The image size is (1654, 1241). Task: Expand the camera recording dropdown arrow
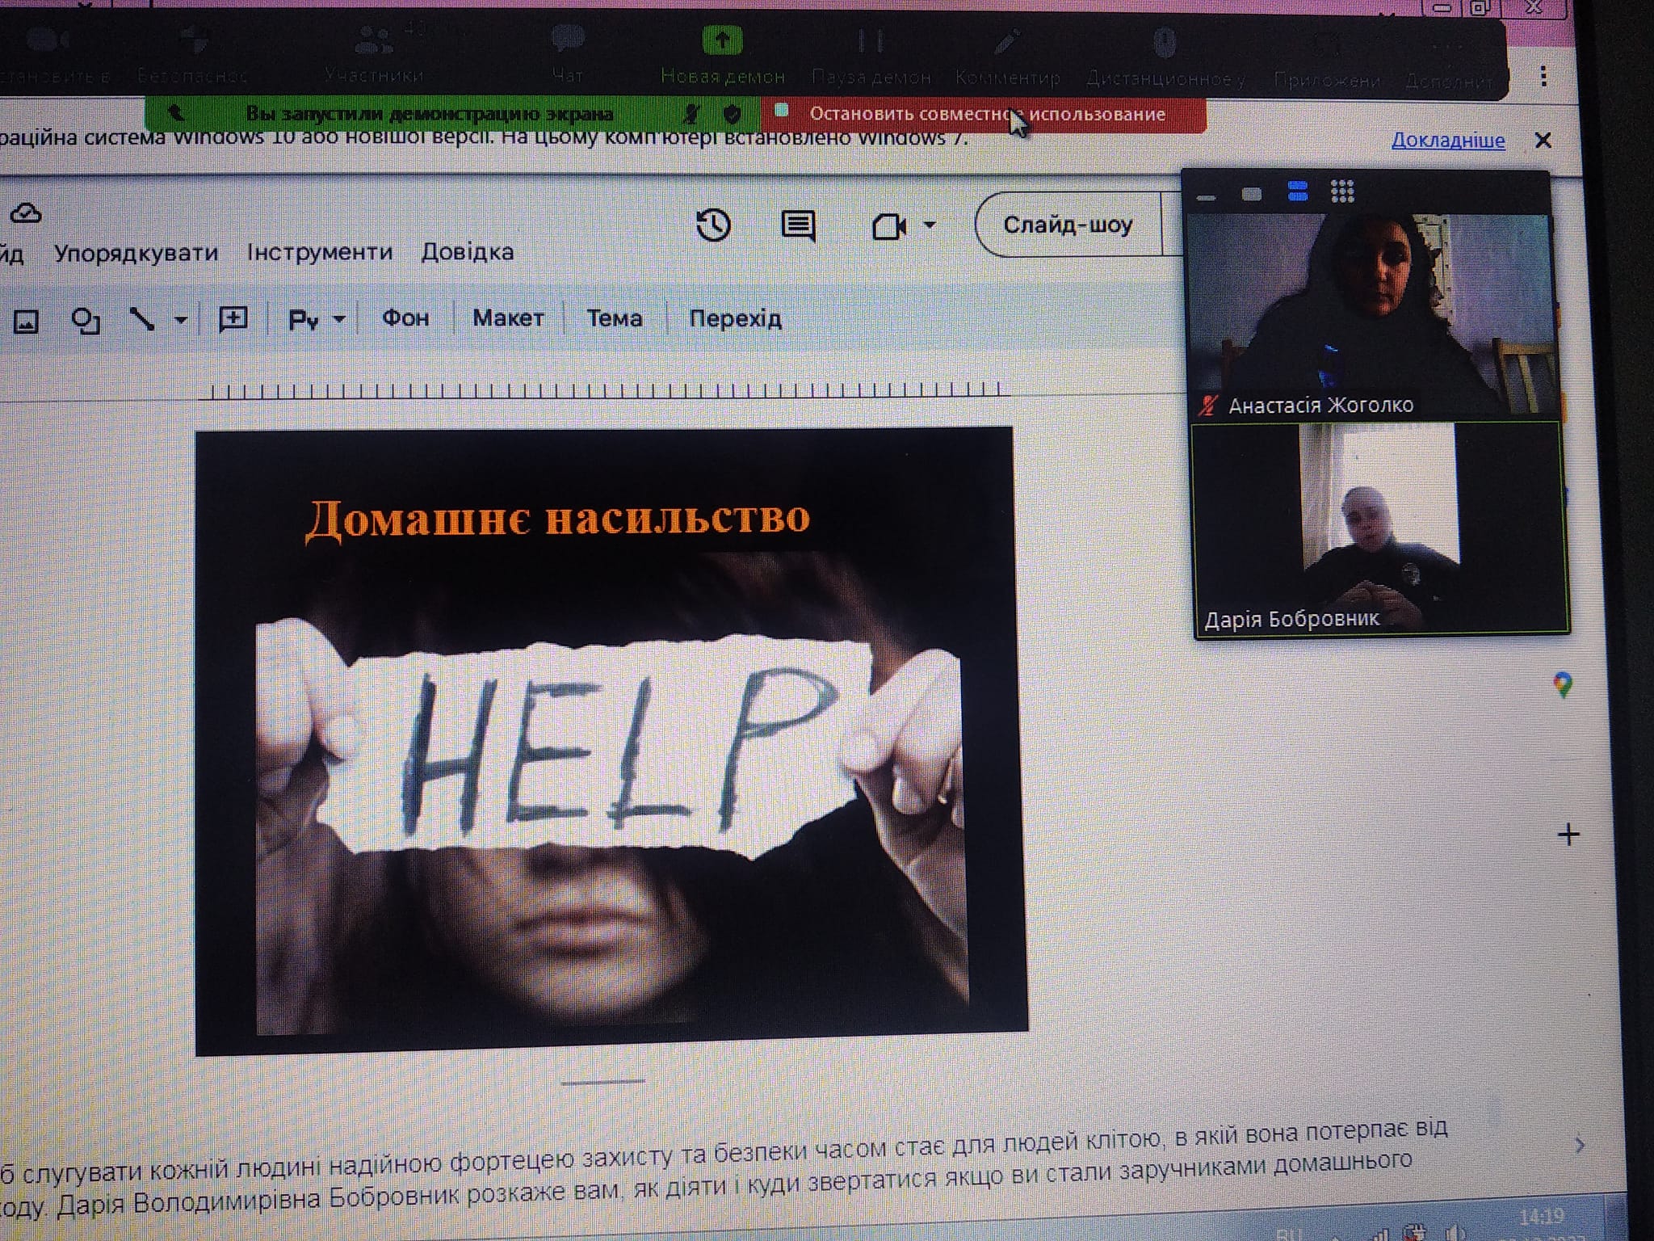click(930, 225)
